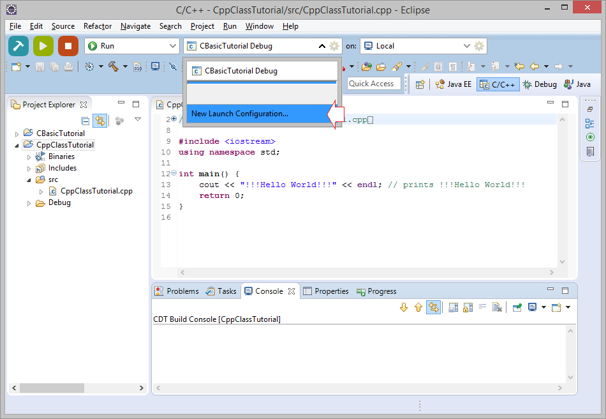Image resolution: width=606 pixels, height=419 pixels.
Task: Click the Build hammer launch bar button
Action: click(x=18, y=46)
